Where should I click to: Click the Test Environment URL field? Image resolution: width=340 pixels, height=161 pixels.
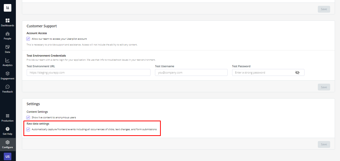click(88, 73)
